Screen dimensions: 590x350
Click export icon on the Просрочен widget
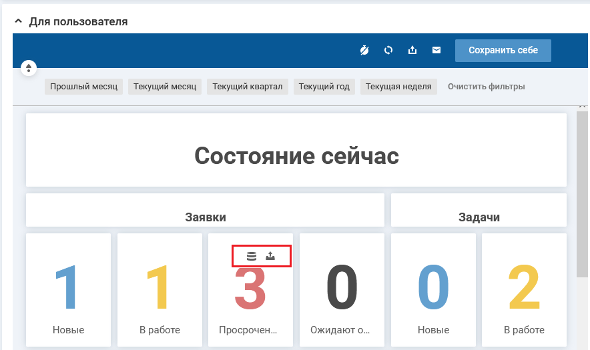click(x=270, y=256)
